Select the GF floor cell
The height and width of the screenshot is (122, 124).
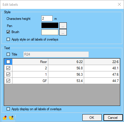pyautogui.click(x=30, y=81)
